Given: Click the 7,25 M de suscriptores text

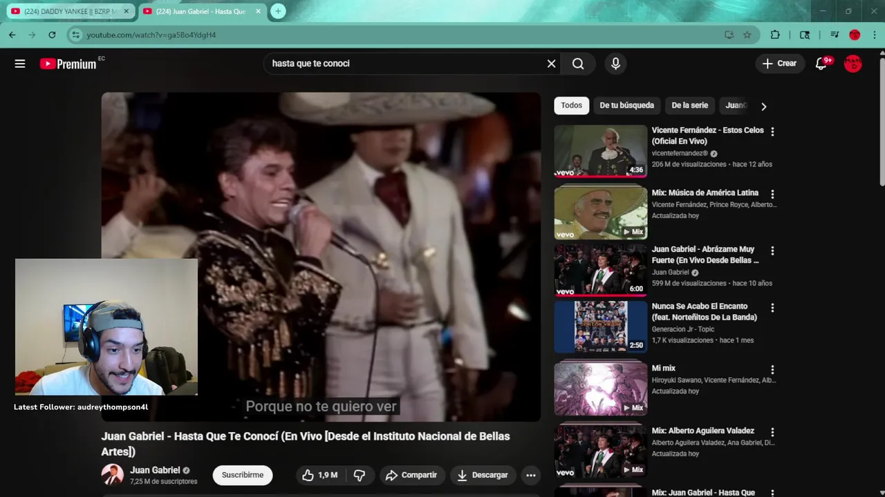Looking at the screenshot, I should (x=164, y=481).
